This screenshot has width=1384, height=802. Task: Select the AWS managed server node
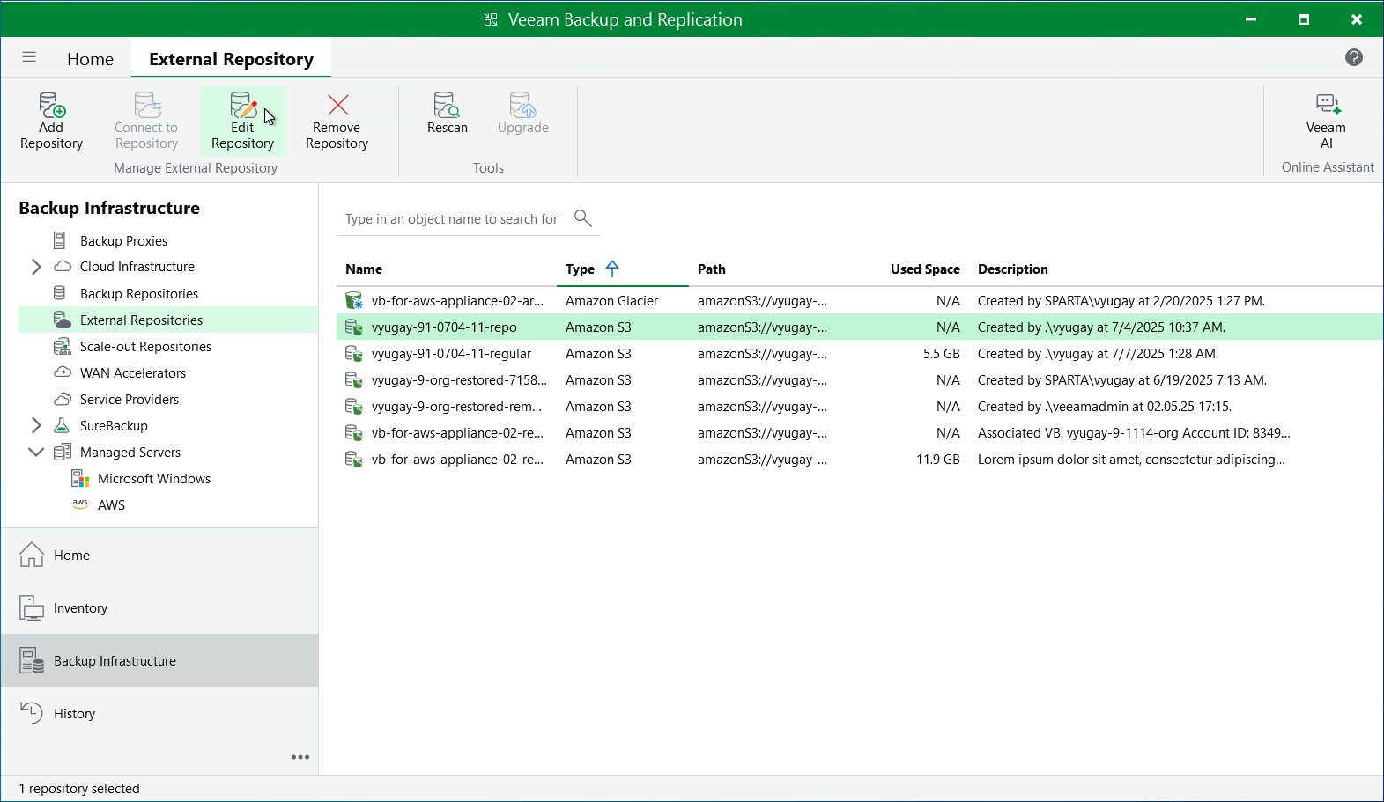(111, 505)
